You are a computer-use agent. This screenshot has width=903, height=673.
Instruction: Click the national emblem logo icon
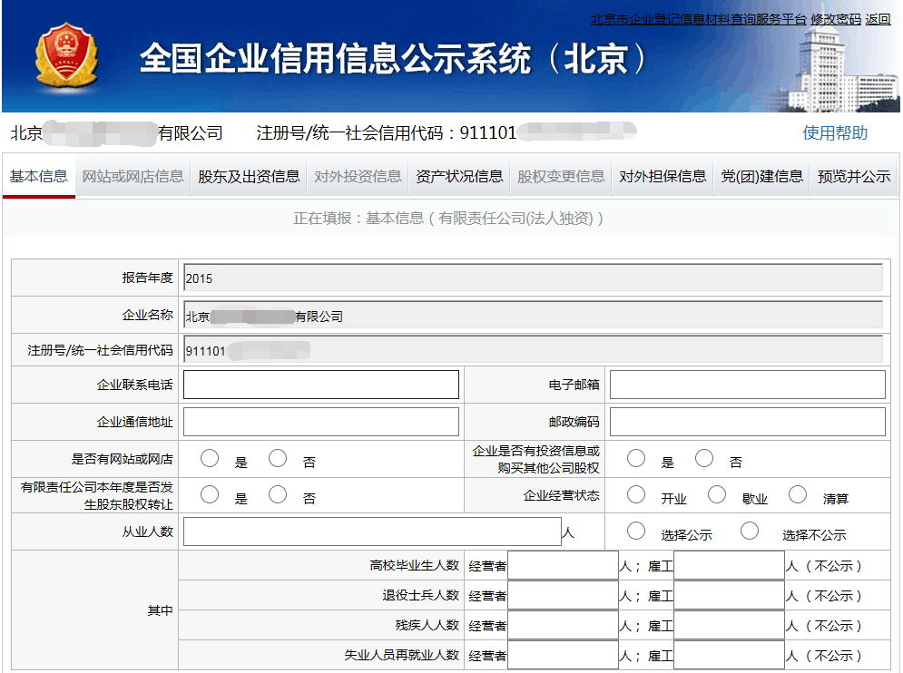66,56
